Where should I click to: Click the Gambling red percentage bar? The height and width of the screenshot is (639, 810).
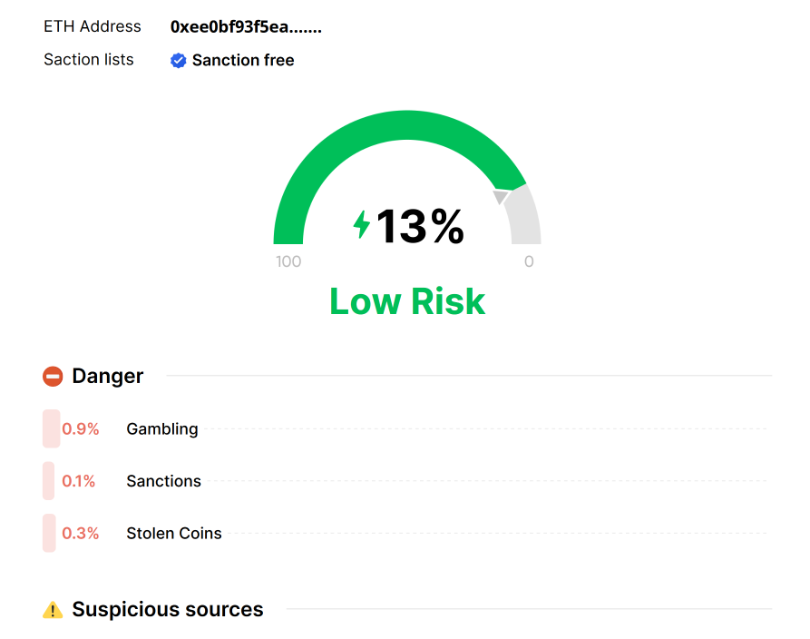click(51, 428)
